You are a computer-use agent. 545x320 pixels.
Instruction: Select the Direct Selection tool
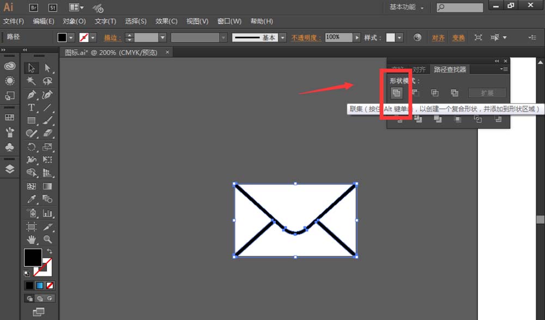click(x=47, y=68)
